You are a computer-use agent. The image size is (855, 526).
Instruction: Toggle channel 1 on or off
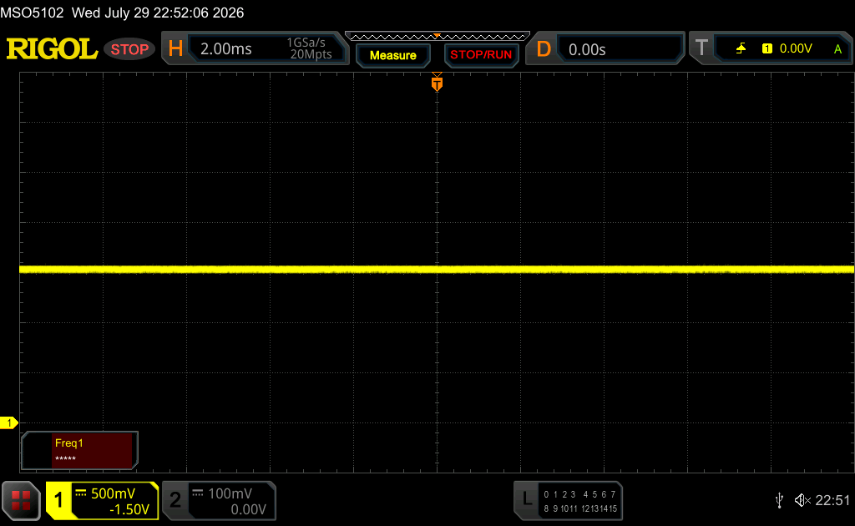coord(58,500)
